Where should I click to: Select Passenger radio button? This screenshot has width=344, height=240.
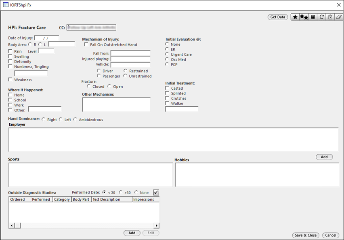coord(99,76)
